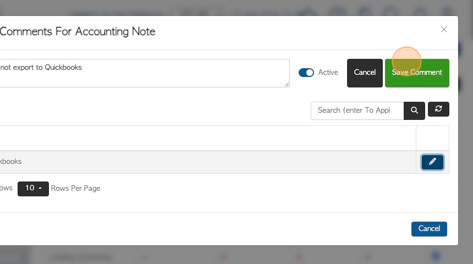
Task: Click the empty action column header cell
Action: (433, 138)
